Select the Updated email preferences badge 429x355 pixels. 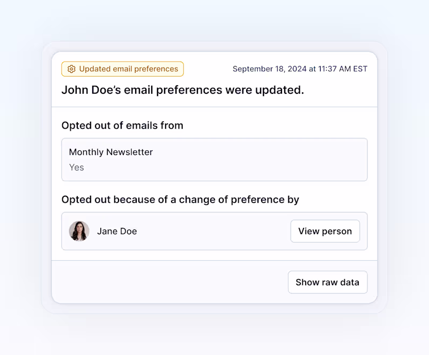click(x=122, y=69)
